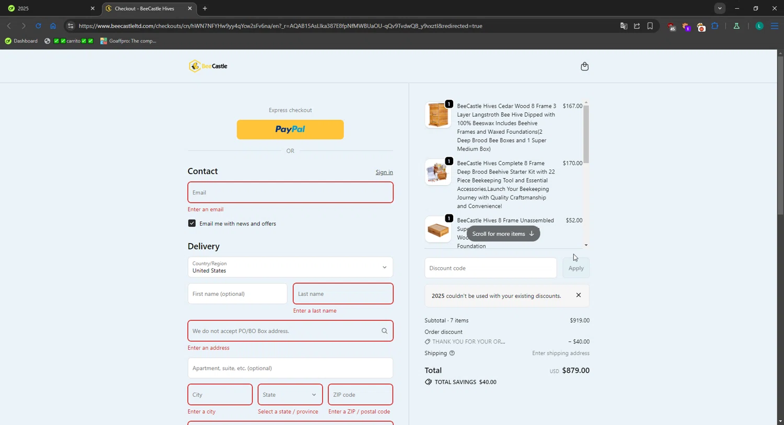The height and width of the screenshot is (425, 784).
Task: Dismiss the 2025 discount error message
Action: click(579, 295)
